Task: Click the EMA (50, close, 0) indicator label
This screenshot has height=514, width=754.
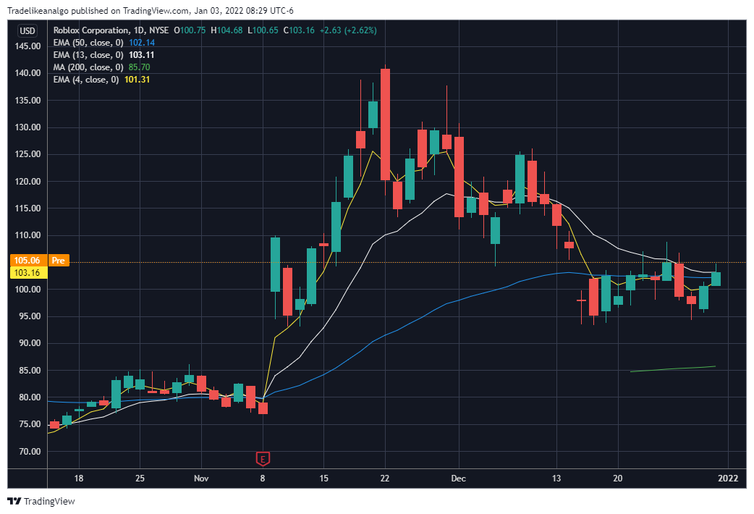Action: [88, 43]
